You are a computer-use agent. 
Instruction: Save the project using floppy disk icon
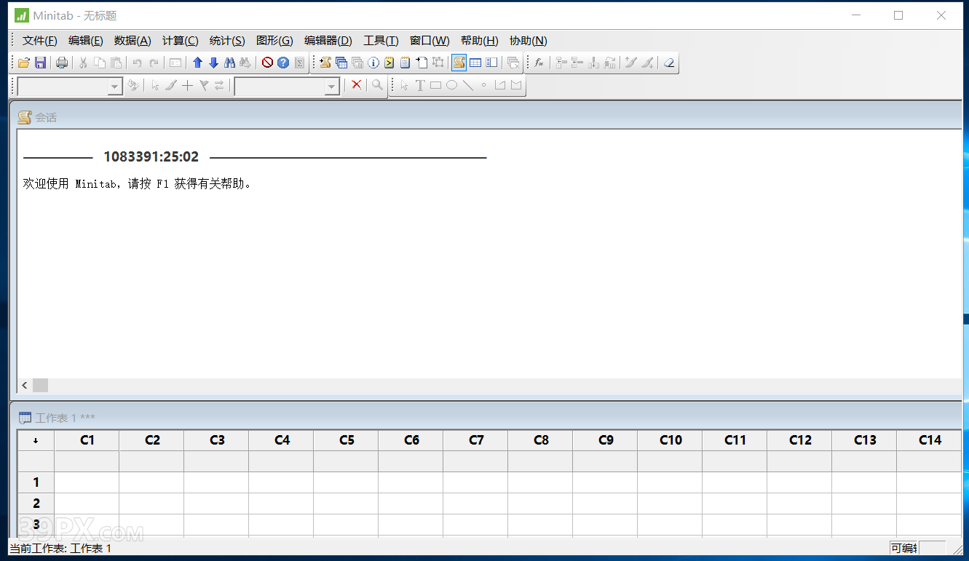tap(41, 63)
